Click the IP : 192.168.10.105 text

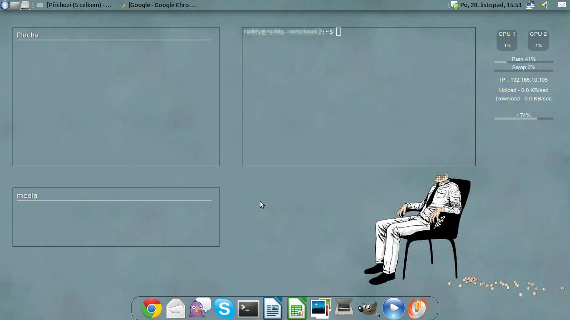(524, 80)
